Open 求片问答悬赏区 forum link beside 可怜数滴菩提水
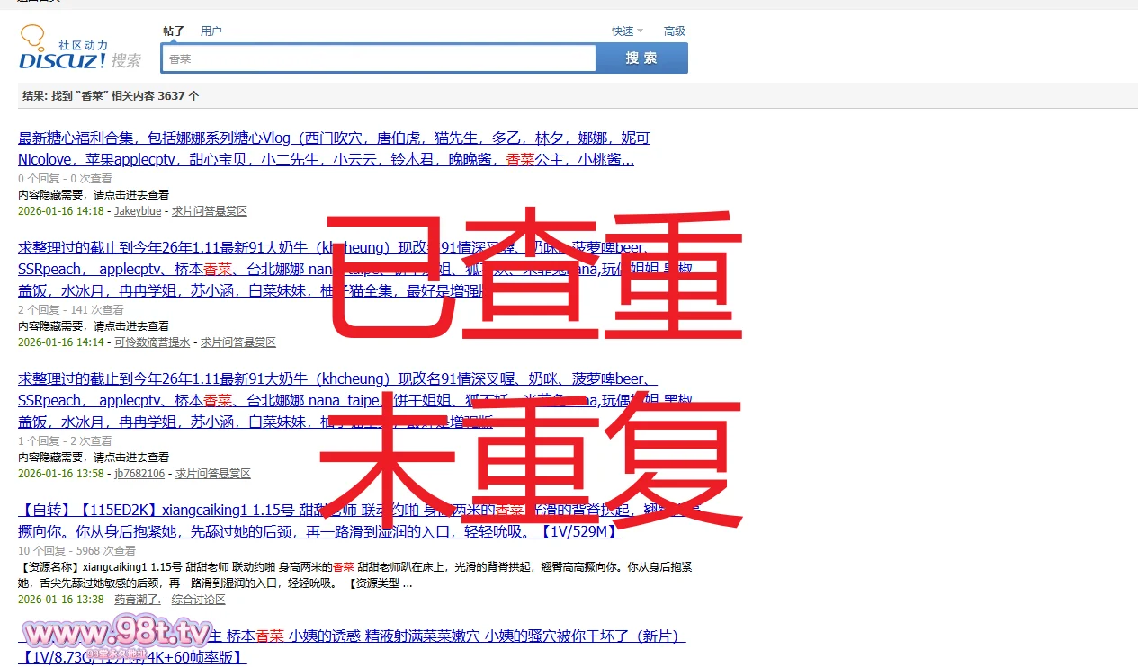This screenshot has width=1138, height=667. (x=238, y=342)
